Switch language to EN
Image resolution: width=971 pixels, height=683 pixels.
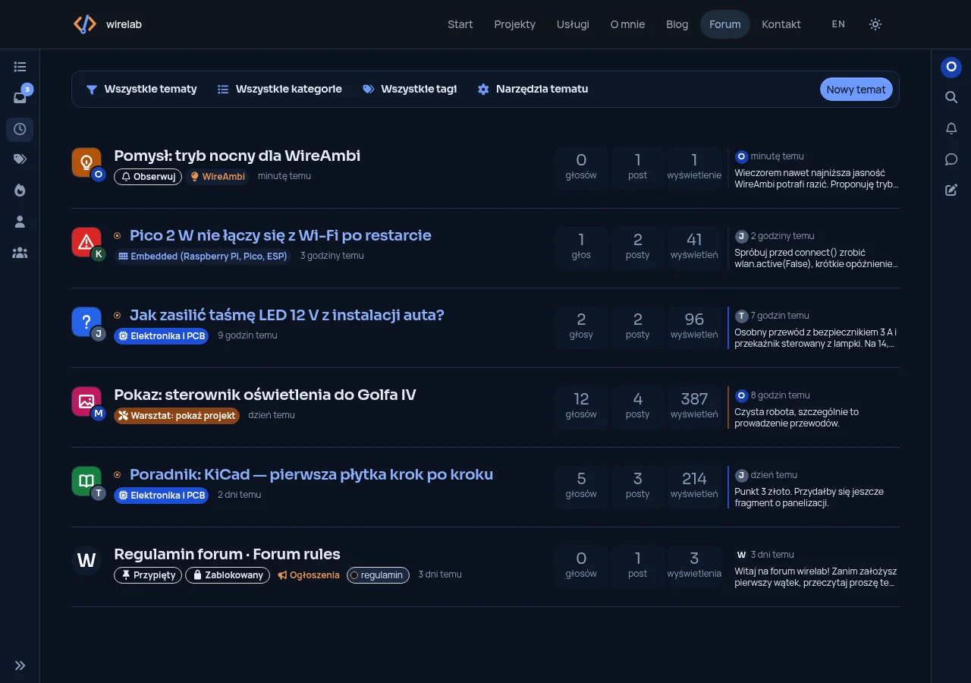pyautogui.click(x=838, y=24)
